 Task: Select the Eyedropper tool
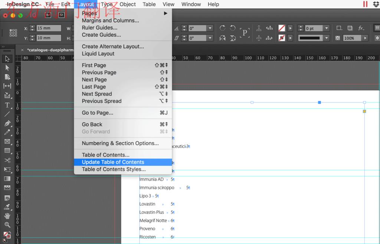7,207
